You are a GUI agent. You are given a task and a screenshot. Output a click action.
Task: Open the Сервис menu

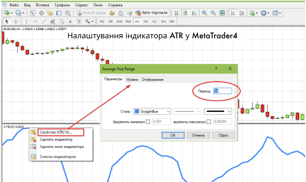click(81, 5)
